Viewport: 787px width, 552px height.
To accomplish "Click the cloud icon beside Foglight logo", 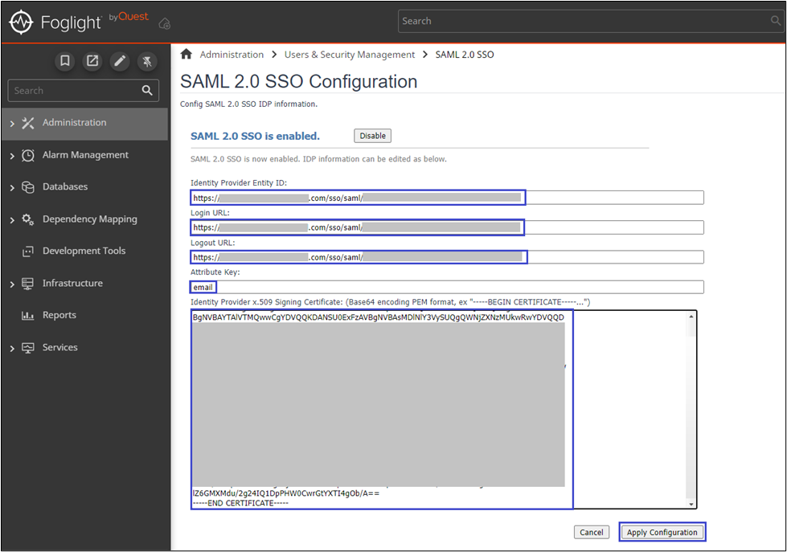I will point(164,24).
